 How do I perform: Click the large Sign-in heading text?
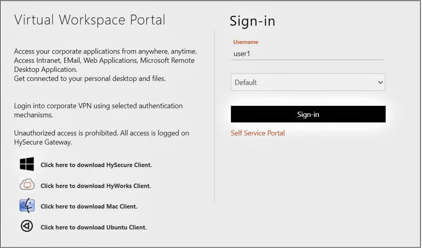(252, 21)
